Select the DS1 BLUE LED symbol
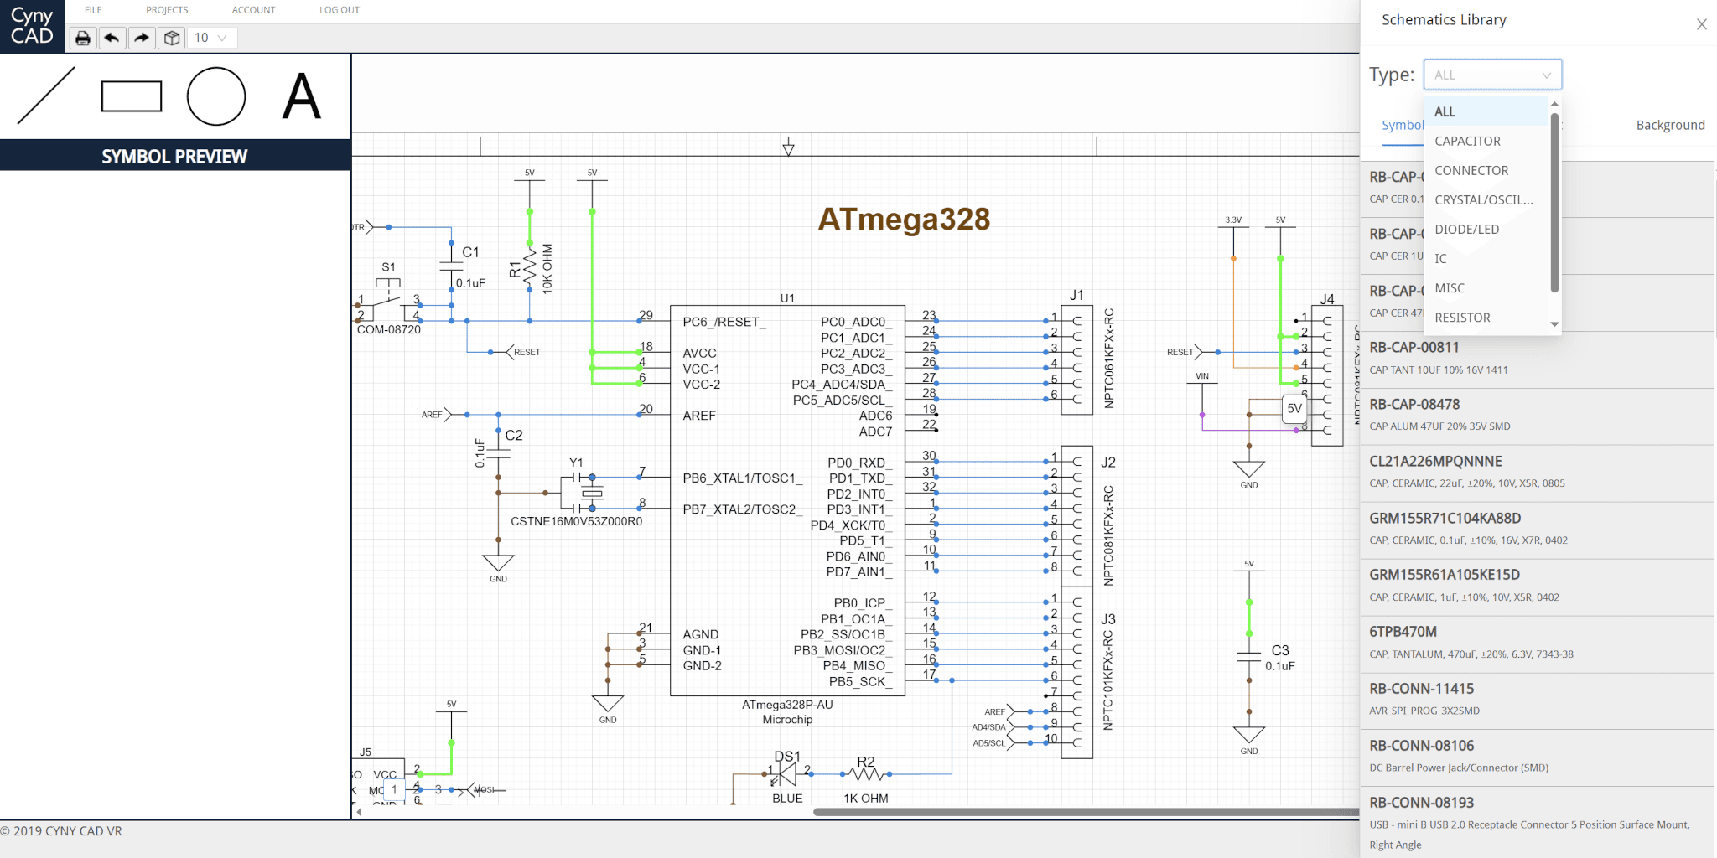 786,774
